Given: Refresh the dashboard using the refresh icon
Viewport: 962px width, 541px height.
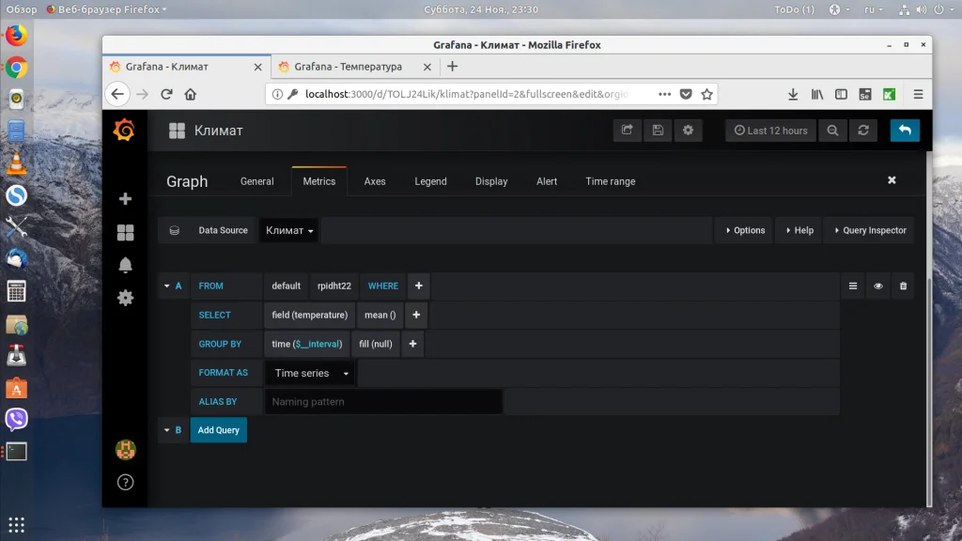Looking at the screenshot, I should pos(863,130).
